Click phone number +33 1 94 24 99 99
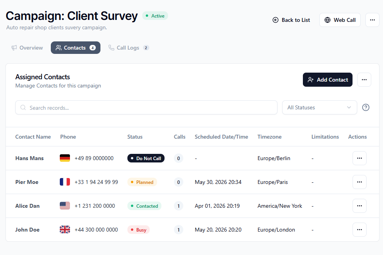Screen dimensions: 383x255 click(x=96, y=182)
